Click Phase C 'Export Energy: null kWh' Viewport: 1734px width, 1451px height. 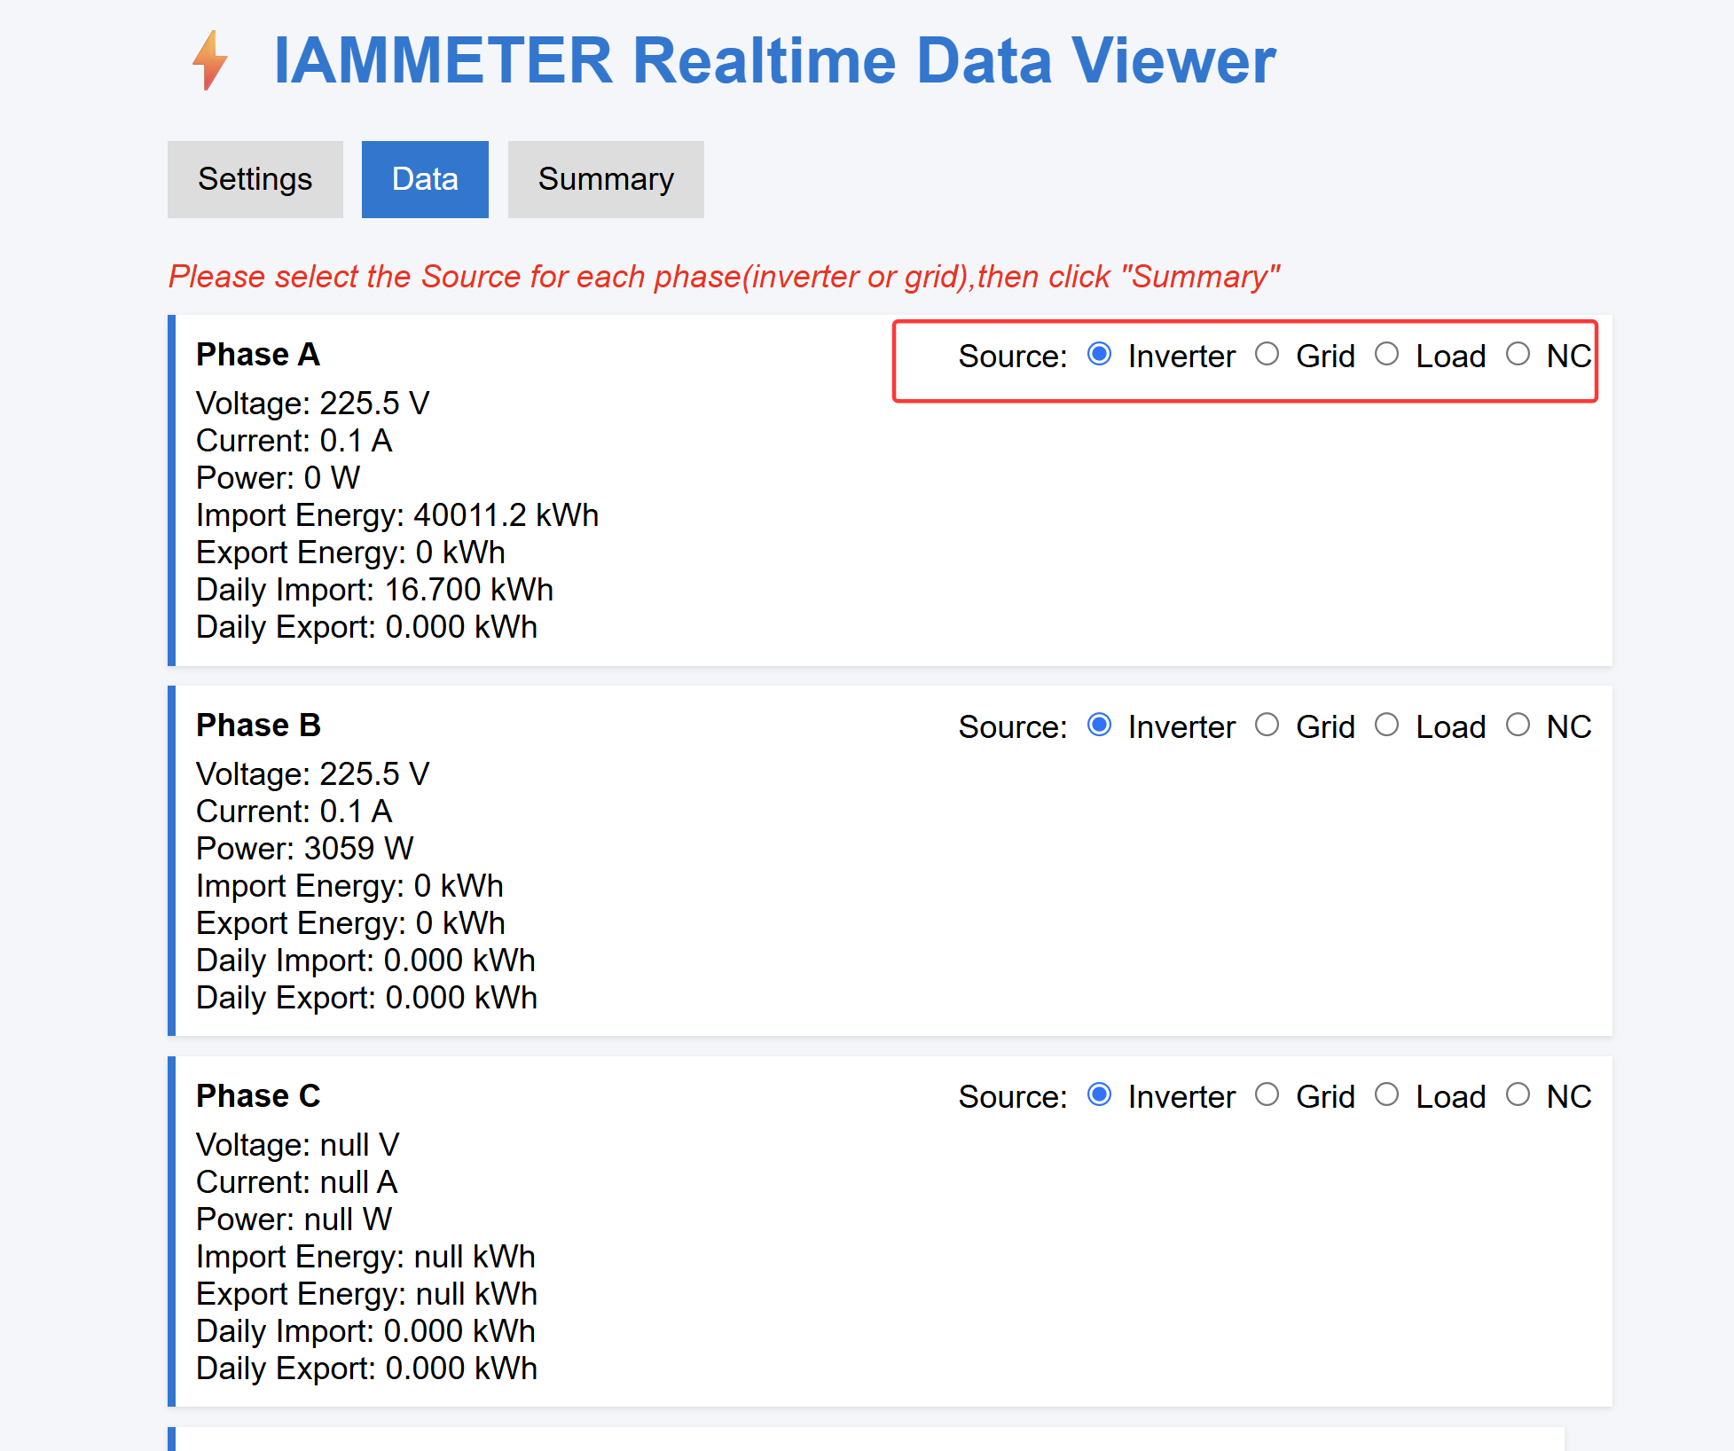(366, 1294)
